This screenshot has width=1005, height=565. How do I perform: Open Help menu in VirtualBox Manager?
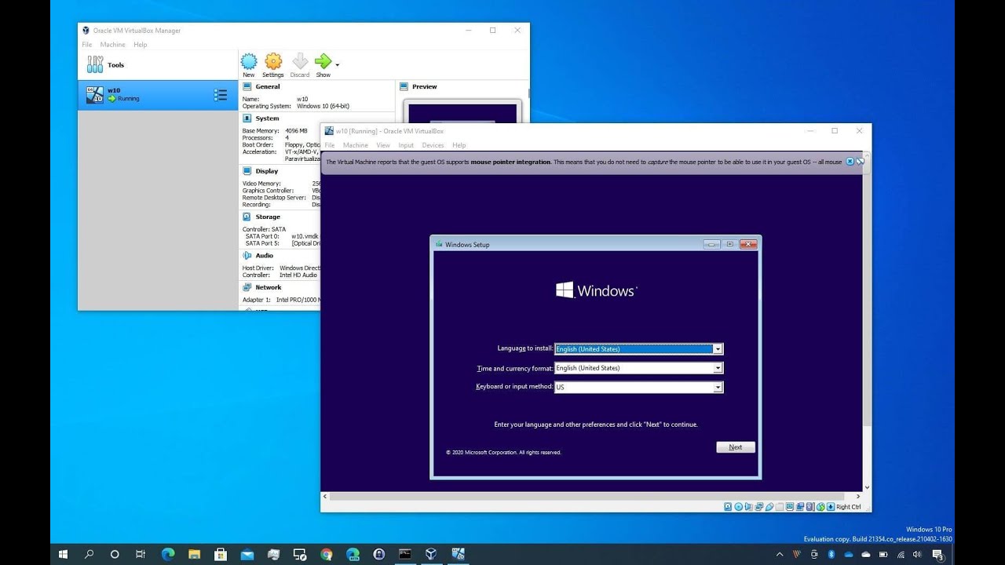(140, 45)
